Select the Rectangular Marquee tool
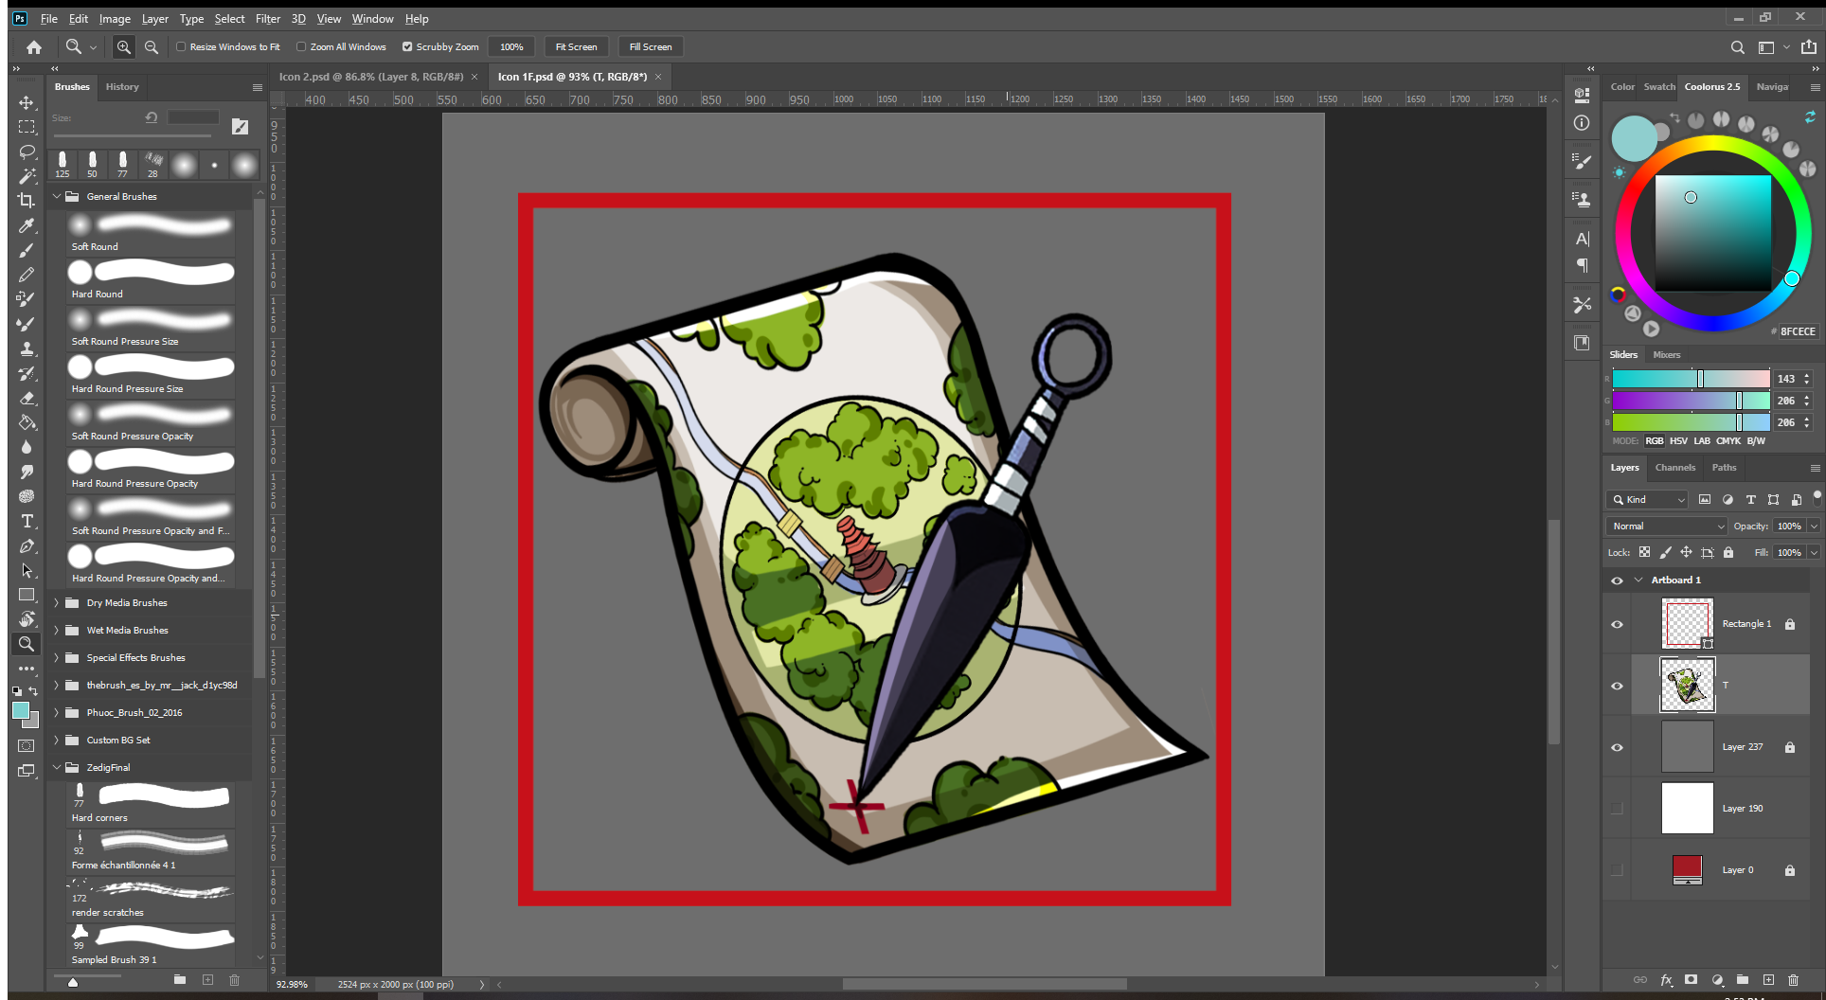The width and height of the screenshot is (1826, 1000). tap(27, 127)
